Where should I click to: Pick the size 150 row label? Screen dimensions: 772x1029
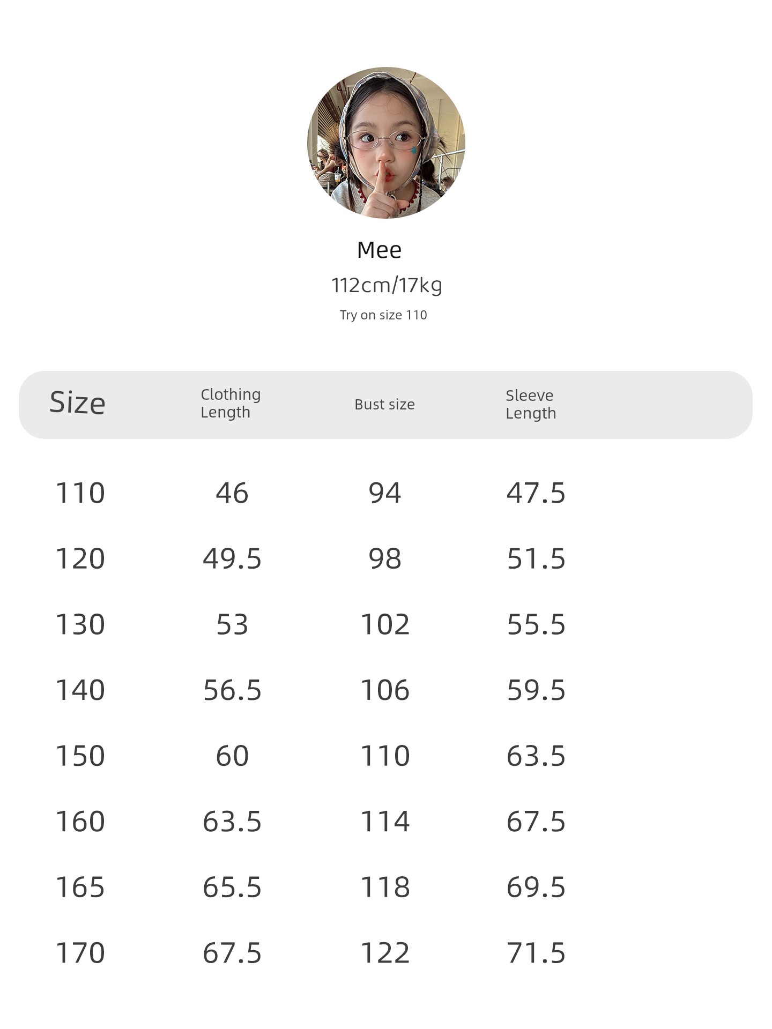click(x=80, y=756)
